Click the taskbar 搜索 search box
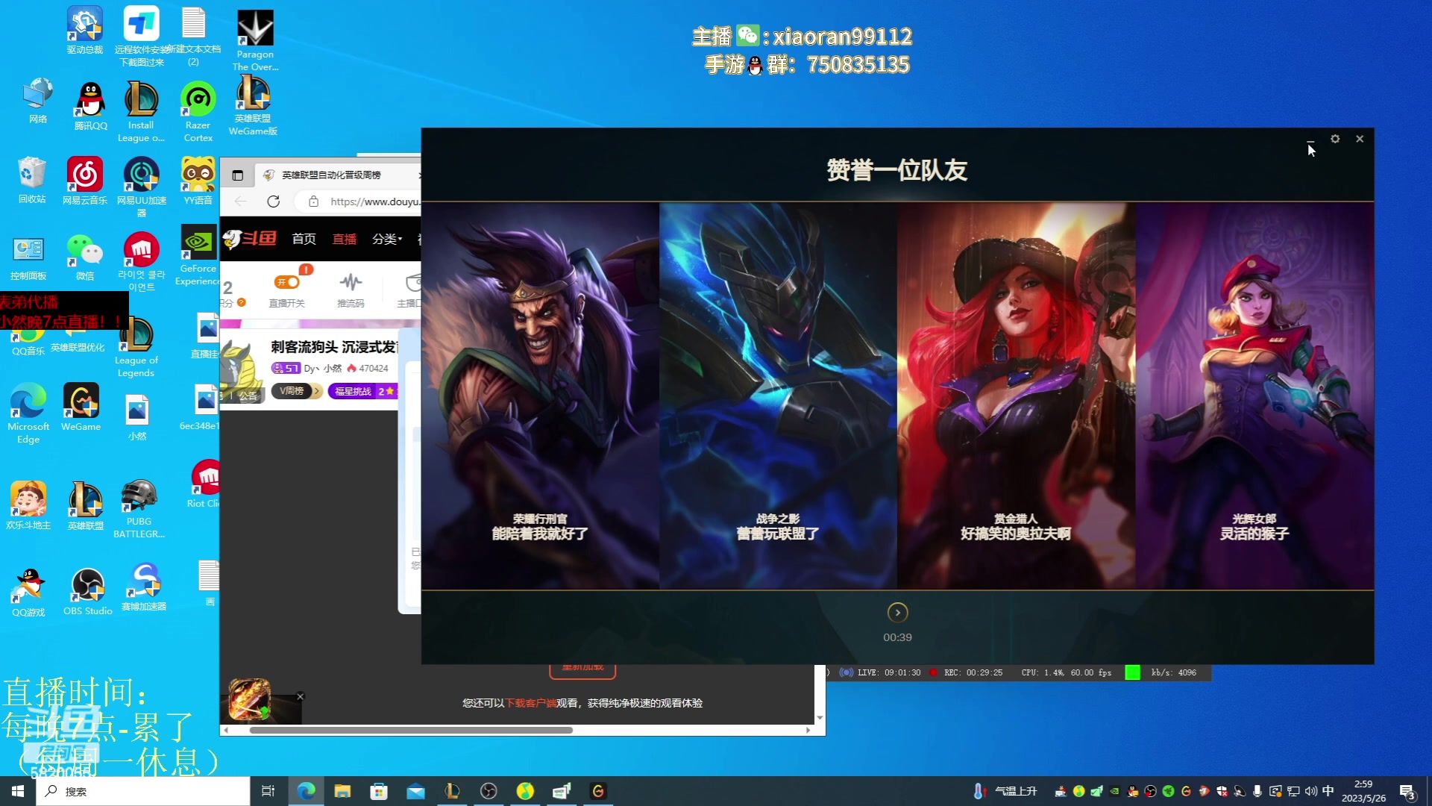Viewport: 1432px width, 806px height. [x=143, y=791]
